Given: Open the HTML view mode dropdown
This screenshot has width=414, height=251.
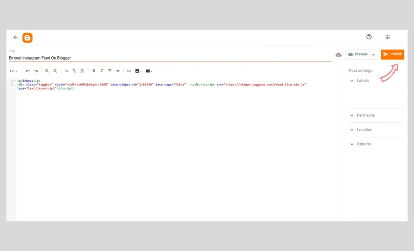Looking at the screenshot, I should coord(13,71).
